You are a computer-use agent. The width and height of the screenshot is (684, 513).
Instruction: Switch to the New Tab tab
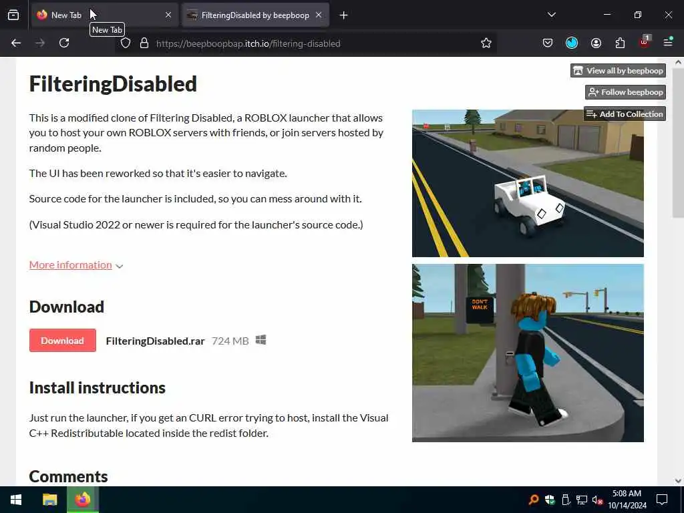pyautogui.click(x=104, y=15)
